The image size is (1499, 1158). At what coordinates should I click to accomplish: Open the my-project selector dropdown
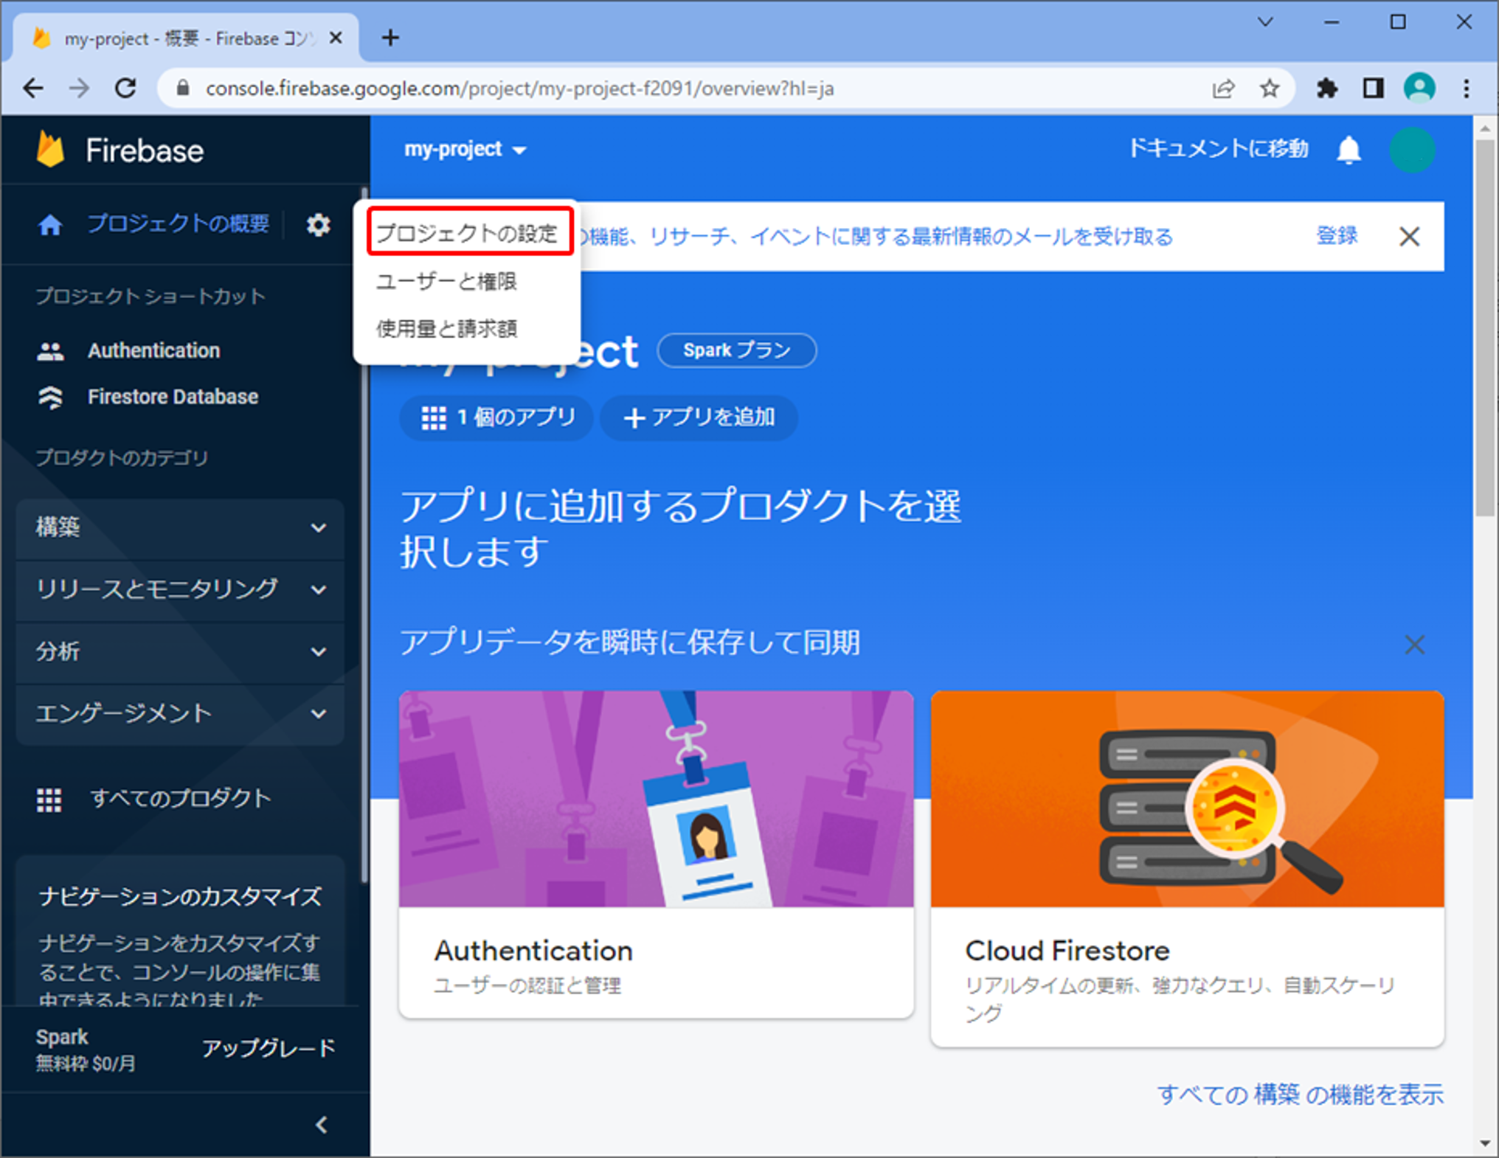coord(465,150)
